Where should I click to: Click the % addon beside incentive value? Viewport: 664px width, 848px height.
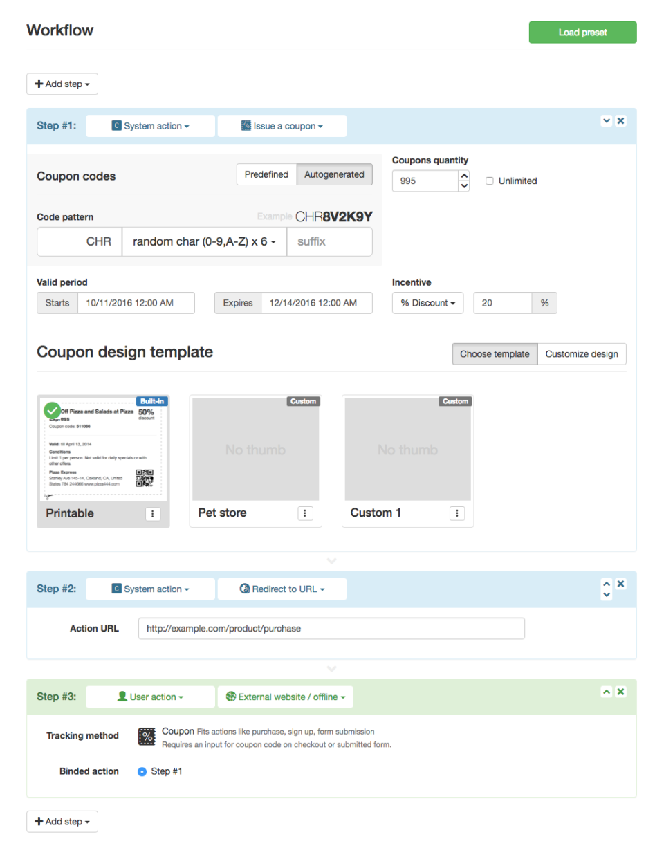pyautogui.click(x=544, y=303)
